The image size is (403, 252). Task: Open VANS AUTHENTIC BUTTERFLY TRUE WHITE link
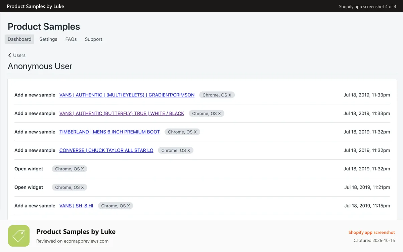(x=122, y=113)
